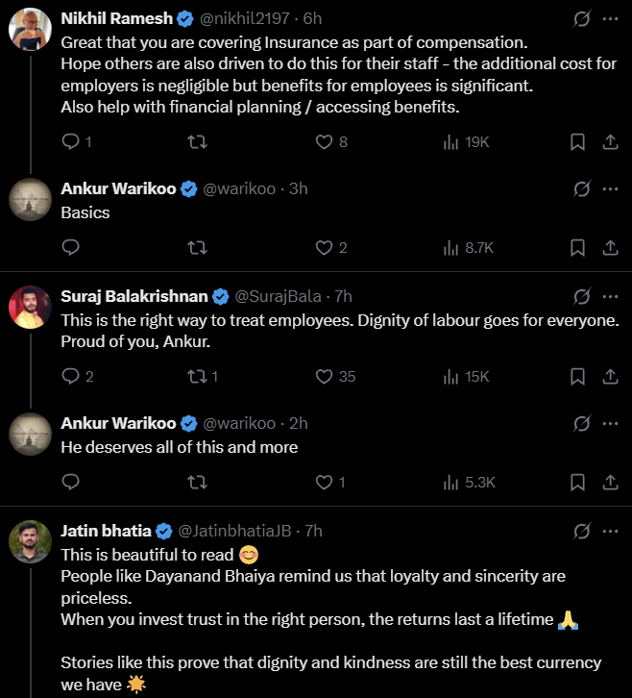632x698 pixels.
Task: Open more options on Suraj Balakrishnan's tweet
Action: point(609,296)
